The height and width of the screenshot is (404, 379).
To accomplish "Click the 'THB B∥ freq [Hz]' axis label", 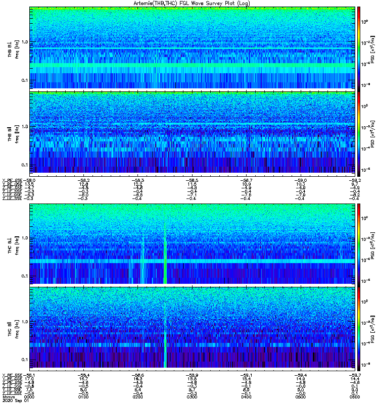I will 13,134.
